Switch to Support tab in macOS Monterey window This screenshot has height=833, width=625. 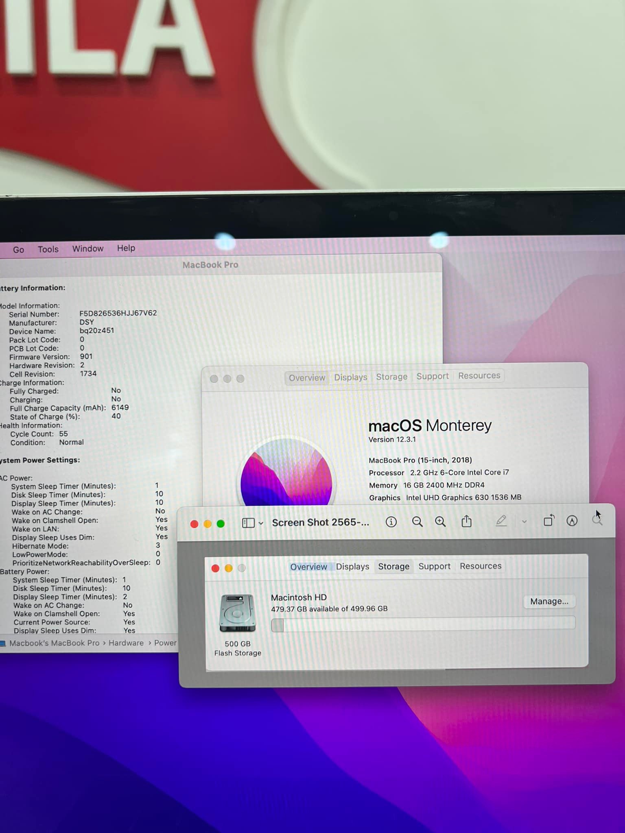pyautogui.click(x=432, y=376)
